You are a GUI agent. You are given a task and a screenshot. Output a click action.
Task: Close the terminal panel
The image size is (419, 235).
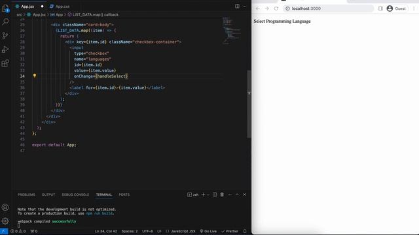coord(244,195)
